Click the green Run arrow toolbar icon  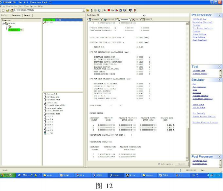(105, 10)
